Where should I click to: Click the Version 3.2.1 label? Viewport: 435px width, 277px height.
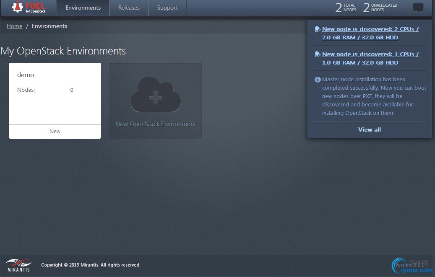(x=409, y=265)
